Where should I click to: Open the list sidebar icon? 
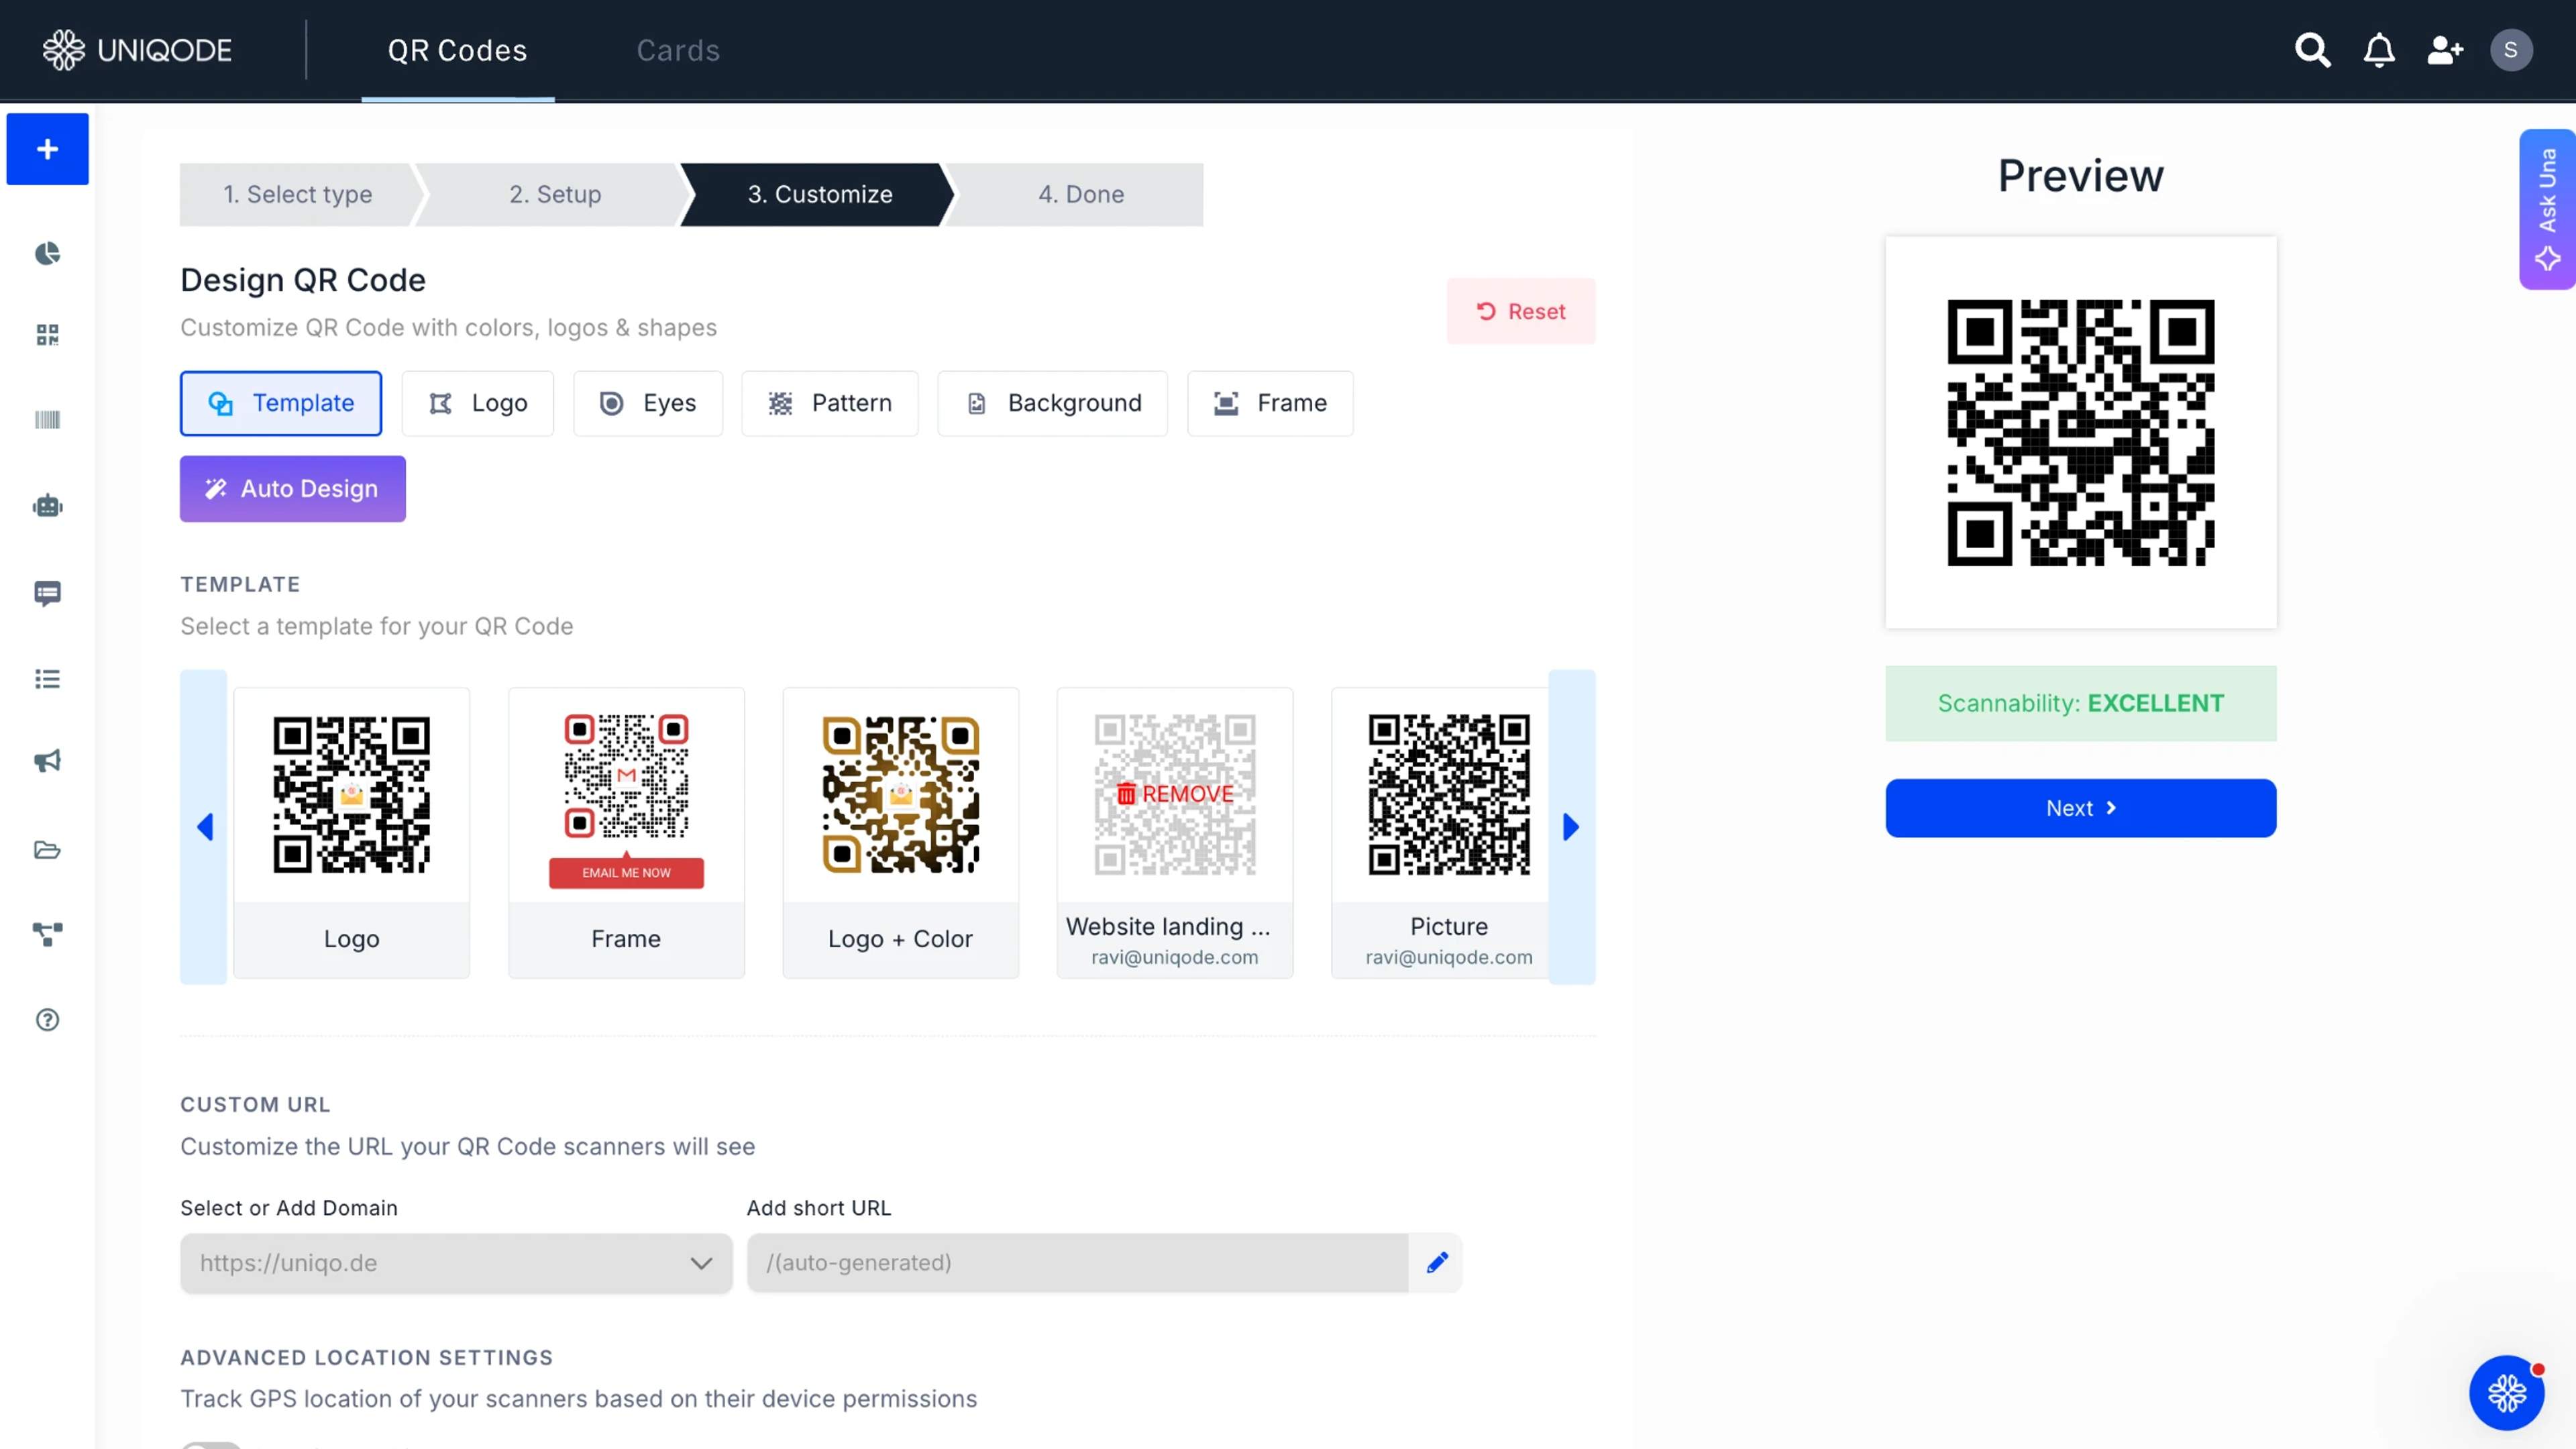coord(47,680)
